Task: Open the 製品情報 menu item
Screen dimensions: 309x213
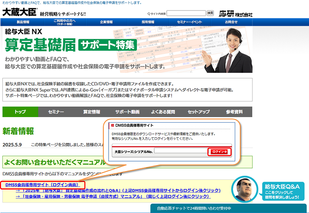Action: [23, 22]
